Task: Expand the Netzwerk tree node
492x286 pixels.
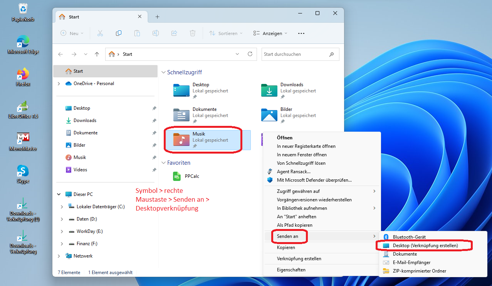Action: tap(59, 256)
